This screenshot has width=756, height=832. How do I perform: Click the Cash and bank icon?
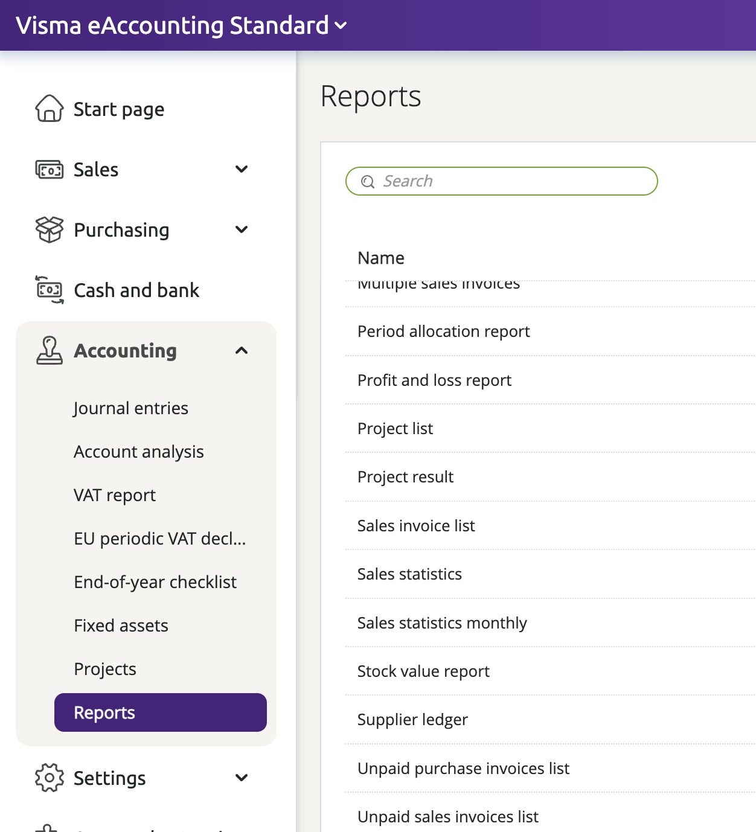[49, 290]
